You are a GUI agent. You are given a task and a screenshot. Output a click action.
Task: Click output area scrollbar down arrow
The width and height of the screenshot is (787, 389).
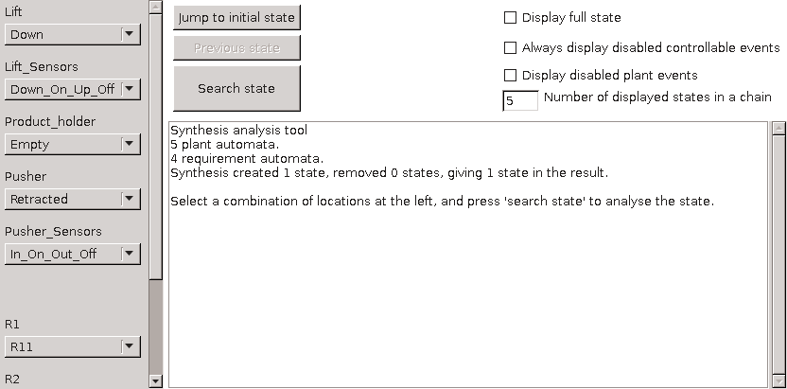coord(778,380)
